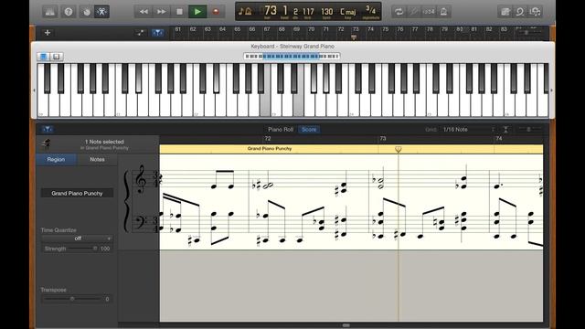Click the editor horizontal scrollbar handle
The width and height of the screenshot is (585, 329).
click(x=346, y=325)
